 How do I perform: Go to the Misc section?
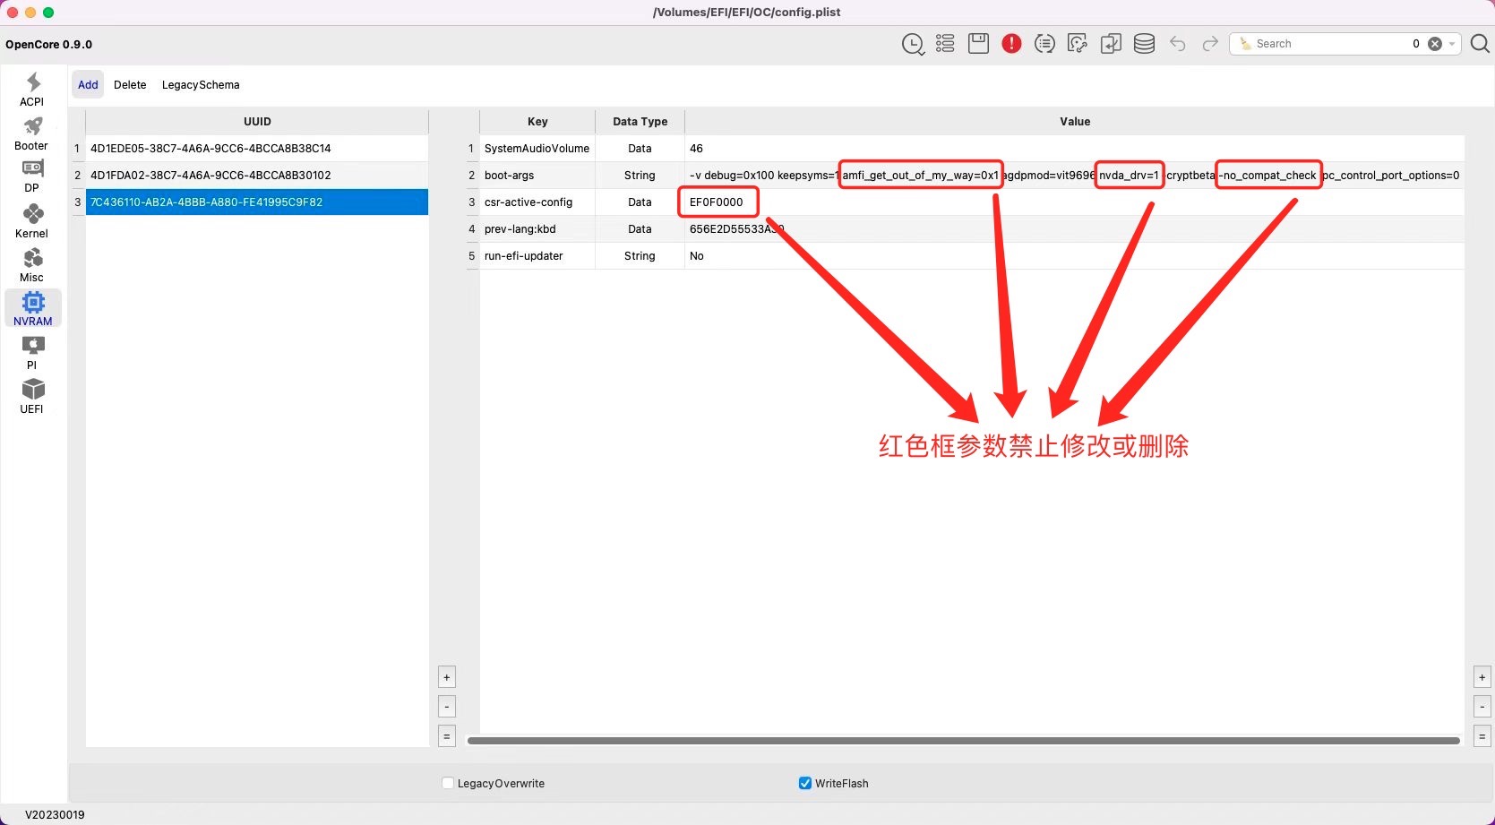tap(32, 265)
